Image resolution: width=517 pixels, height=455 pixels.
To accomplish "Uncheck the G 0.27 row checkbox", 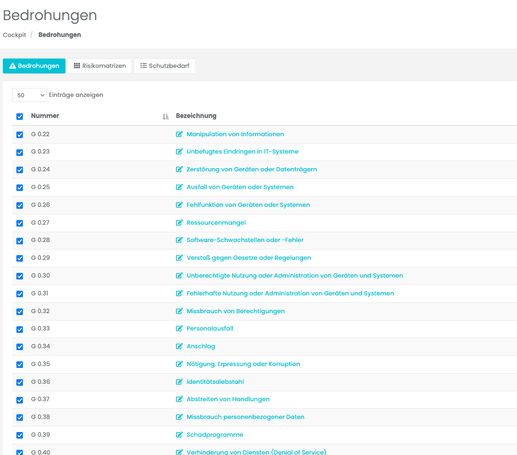I will pos(20,223).
